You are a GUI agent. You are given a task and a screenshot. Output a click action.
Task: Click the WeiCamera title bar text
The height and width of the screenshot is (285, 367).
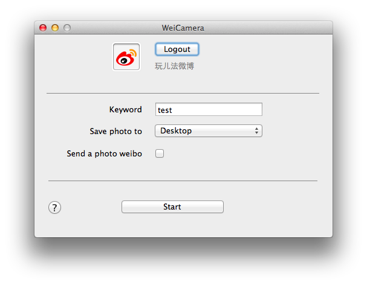[183, 28]
